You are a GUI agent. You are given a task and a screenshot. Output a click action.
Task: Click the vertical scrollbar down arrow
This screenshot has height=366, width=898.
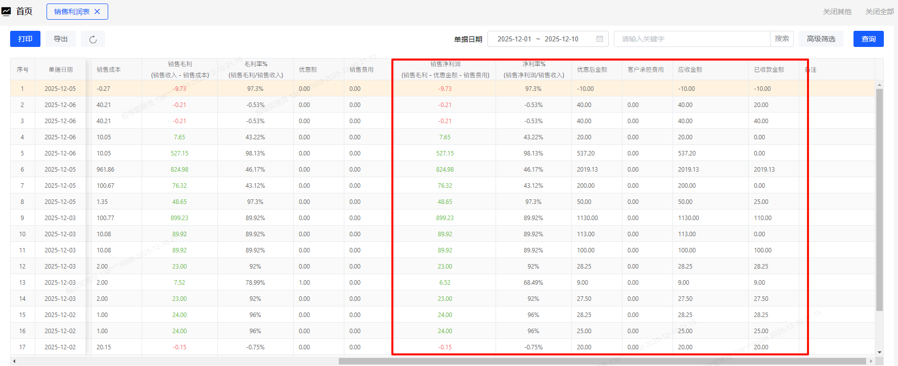click(879, 352)
